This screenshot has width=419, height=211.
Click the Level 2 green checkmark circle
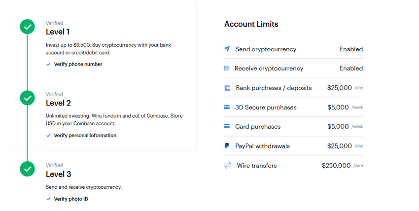point(28,98)
